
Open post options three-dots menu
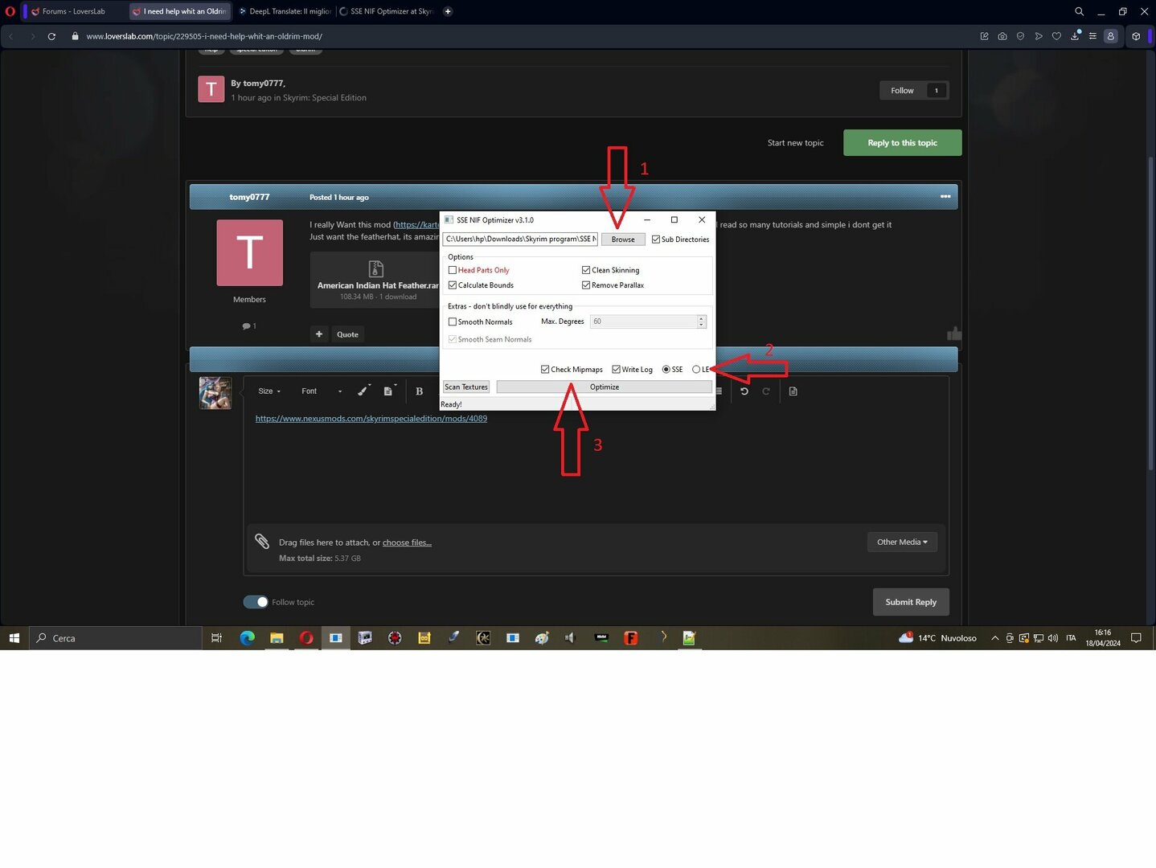(945, 197)
